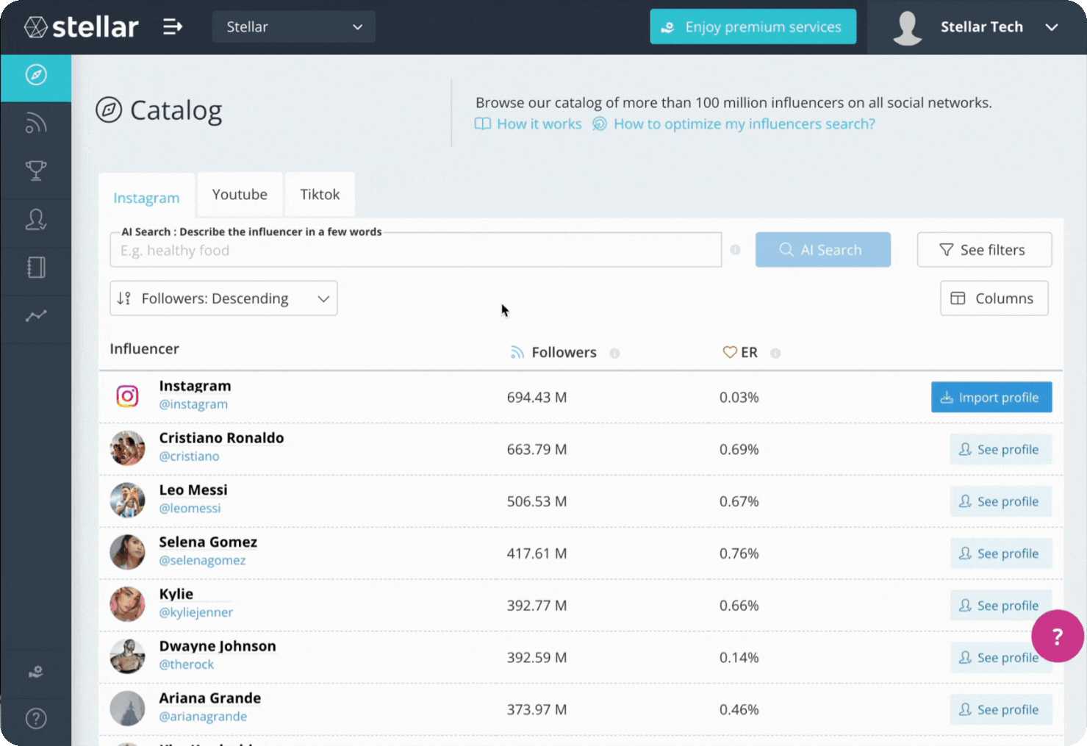Open the Catalog compass icon in sidebar
This screenshot has width=1087, height=746.
click(36, 74)
